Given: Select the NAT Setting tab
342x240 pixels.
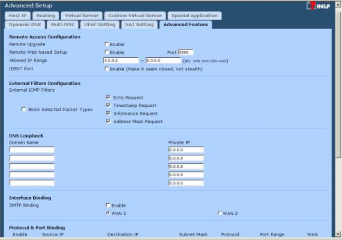Looking at the screenshot, I should point(139,25).
